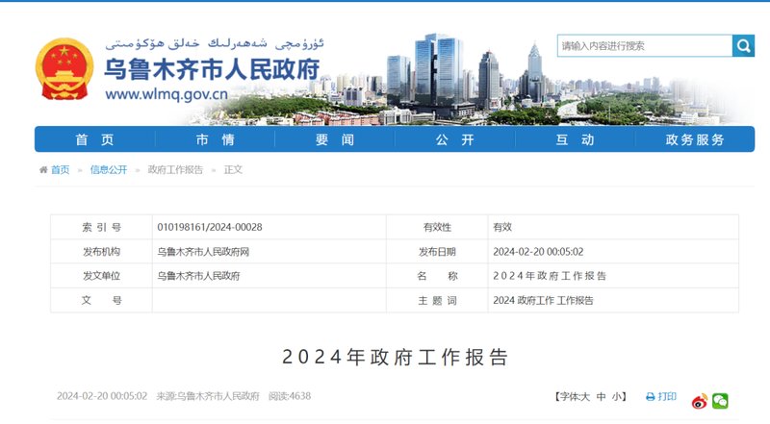Share the report via Weibo icon
Viewport: 770px width, 424px height.
click(x=700, y=401)
